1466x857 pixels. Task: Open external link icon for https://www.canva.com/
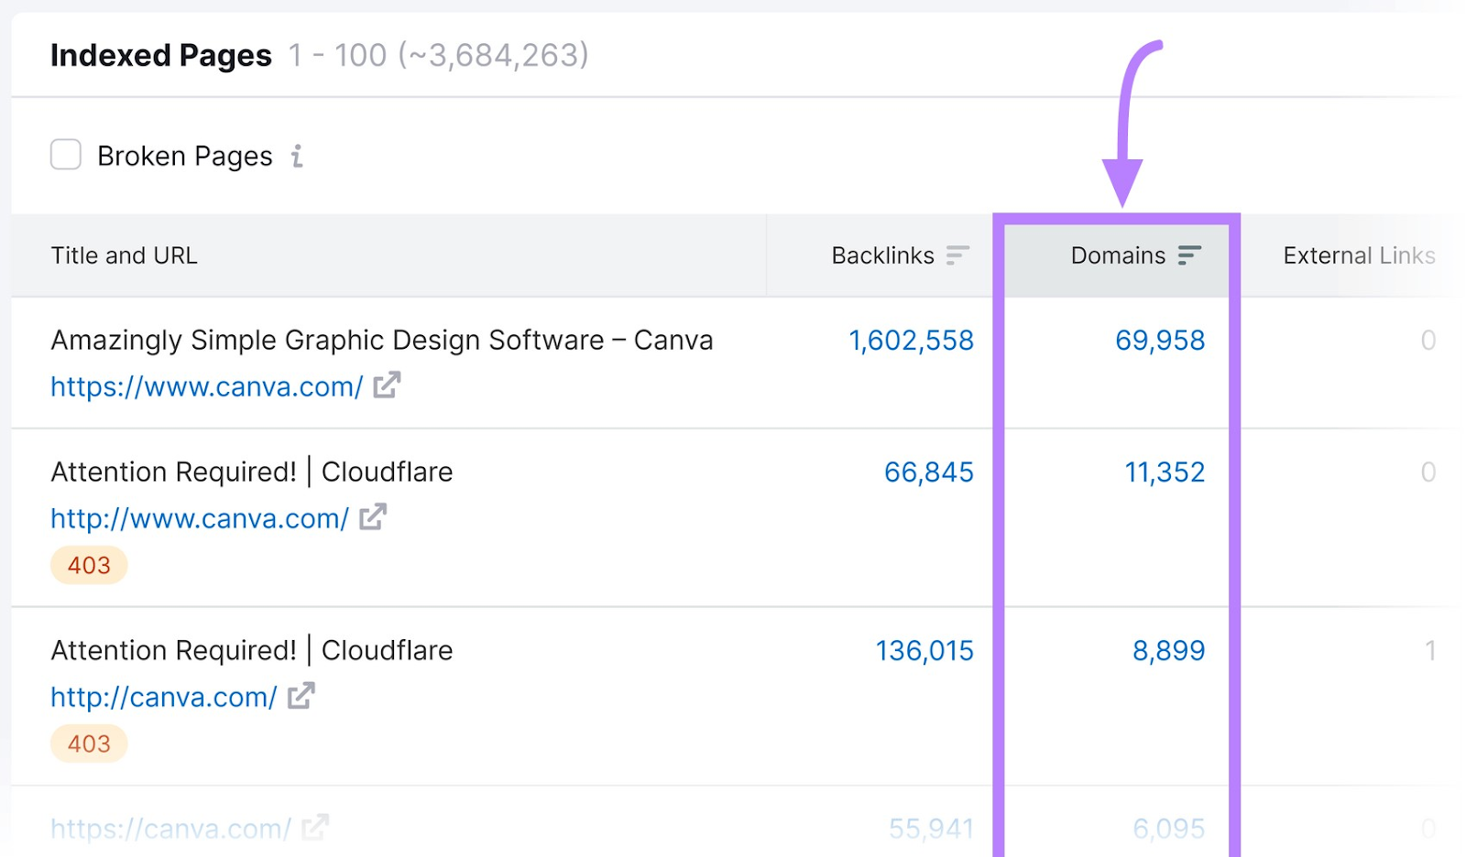[387, 385]
